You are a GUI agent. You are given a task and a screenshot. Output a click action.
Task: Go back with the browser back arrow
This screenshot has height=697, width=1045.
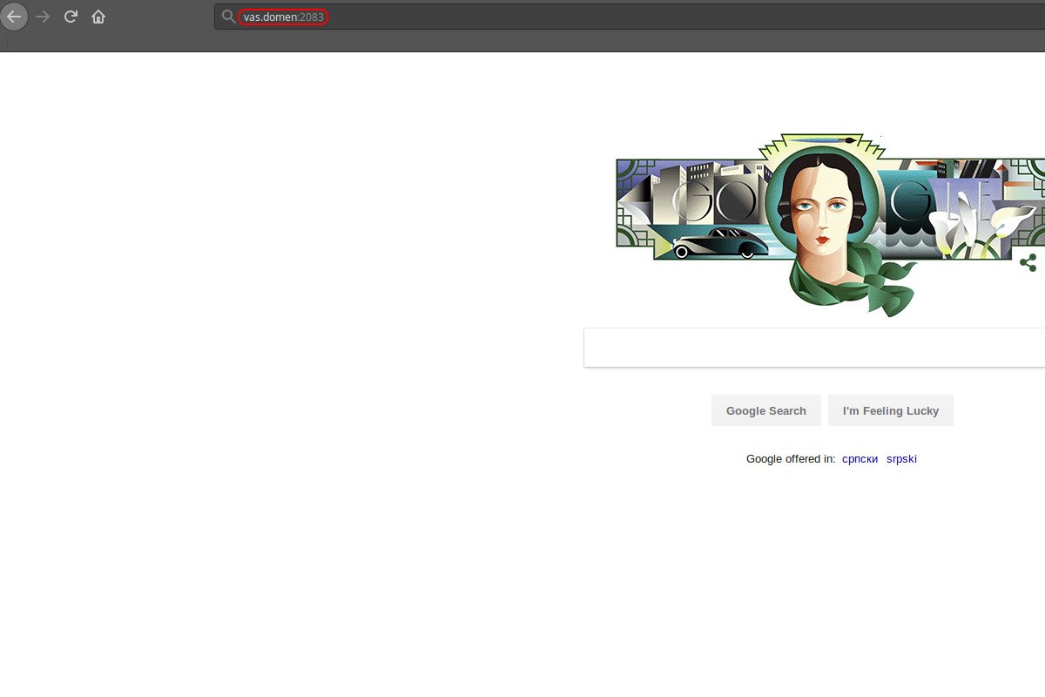[x=15, y=17]
